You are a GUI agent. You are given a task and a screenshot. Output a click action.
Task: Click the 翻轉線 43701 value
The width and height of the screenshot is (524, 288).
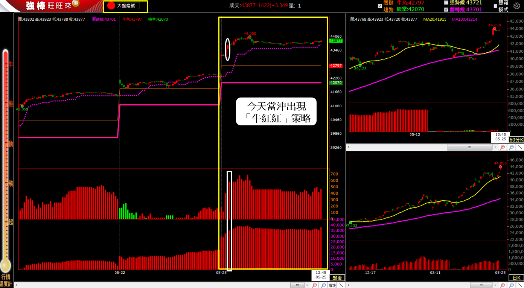pos(466,9)
